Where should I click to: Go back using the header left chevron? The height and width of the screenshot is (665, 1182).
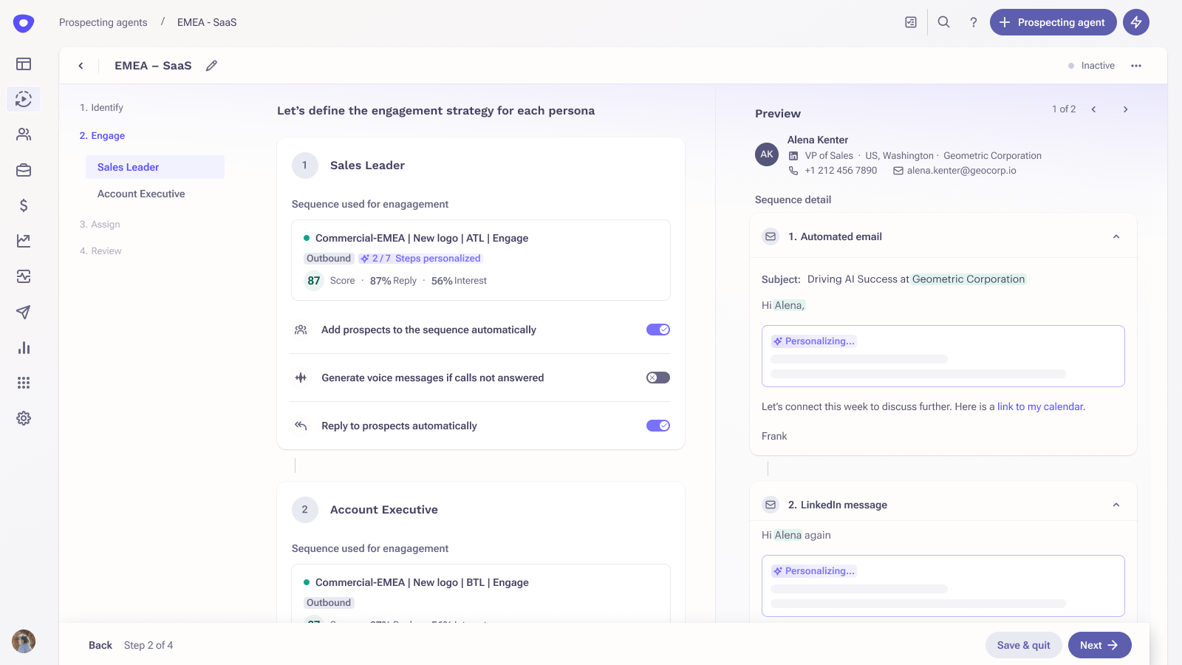81,66
